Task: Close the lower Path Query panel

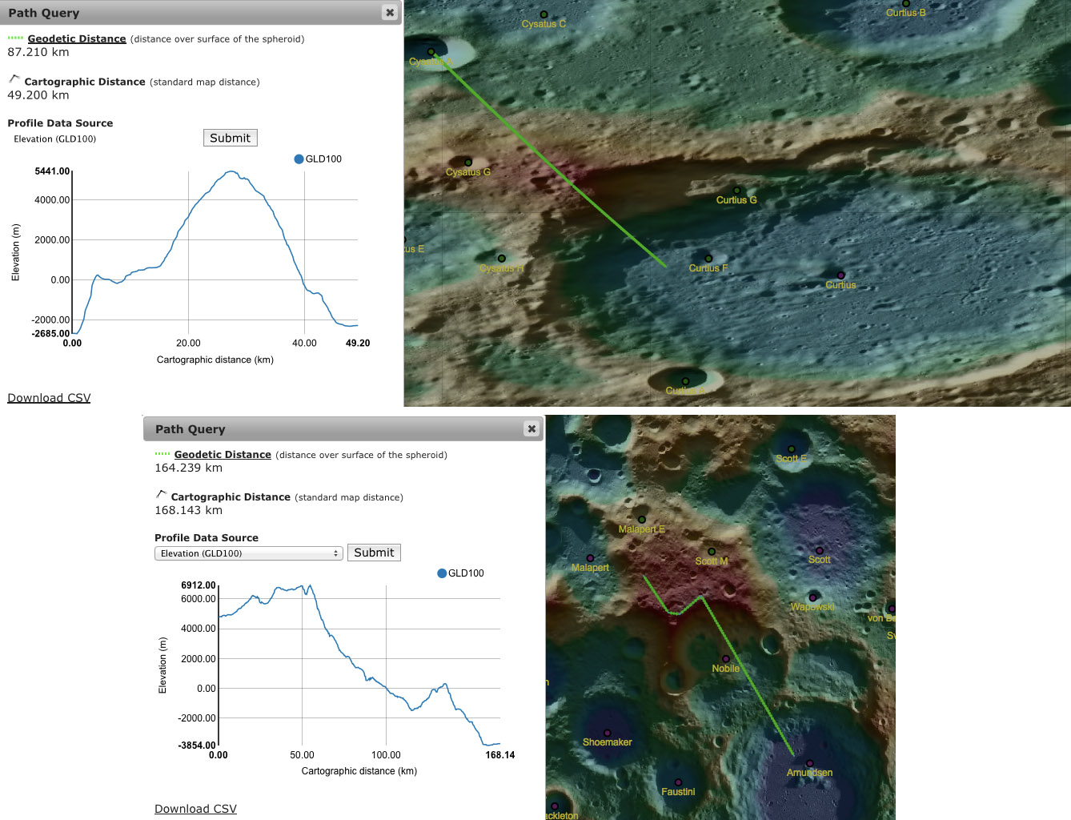Action: (x=531, y=428)
